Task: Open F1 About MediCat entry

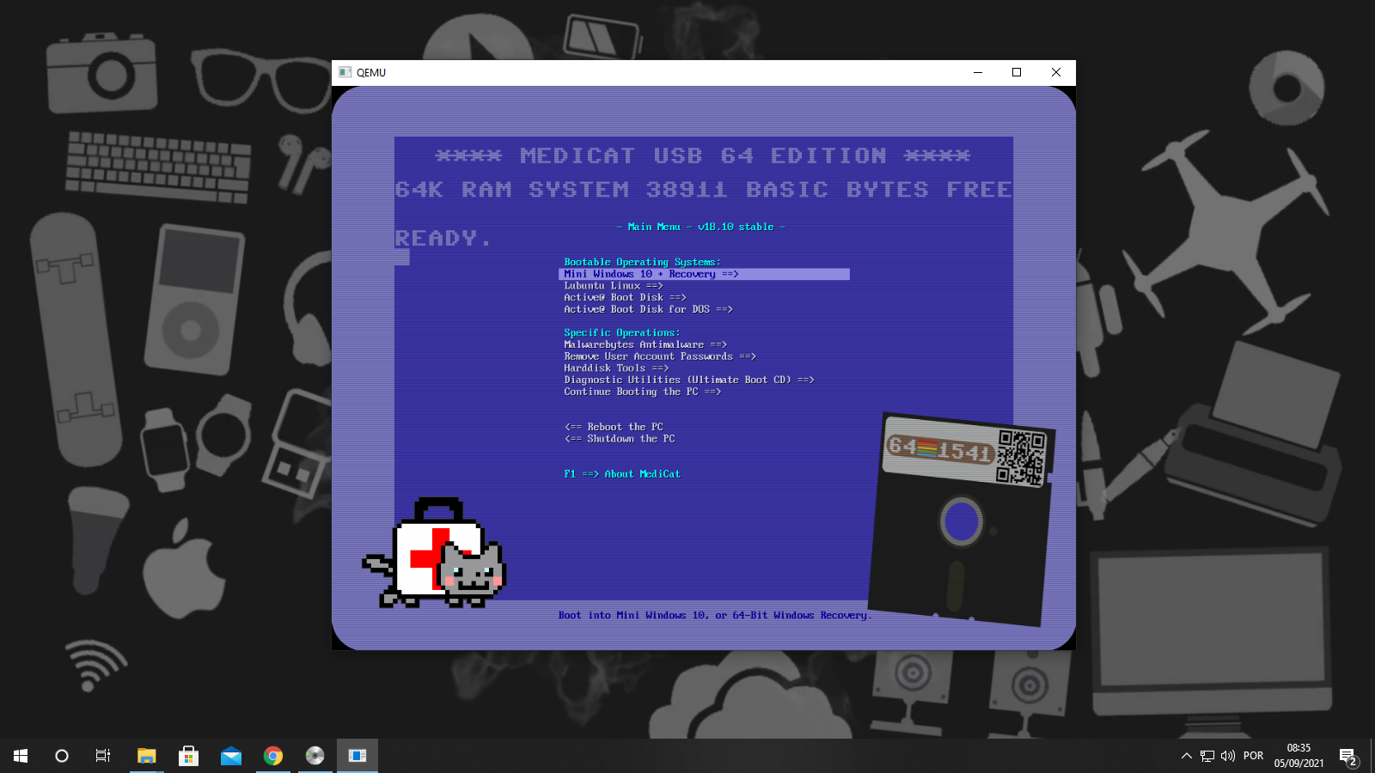Action: [x=622, y=474]
